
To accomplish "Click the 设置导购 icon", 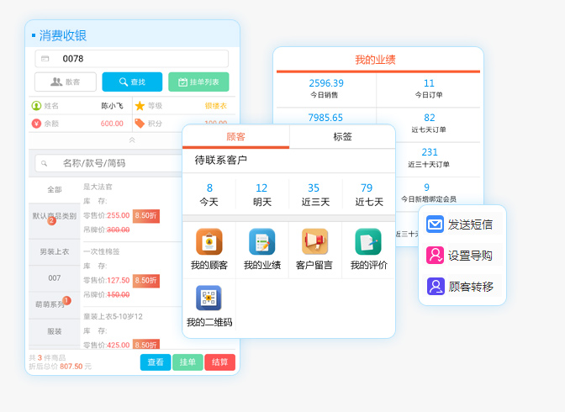I will click(x=435, y=256).
